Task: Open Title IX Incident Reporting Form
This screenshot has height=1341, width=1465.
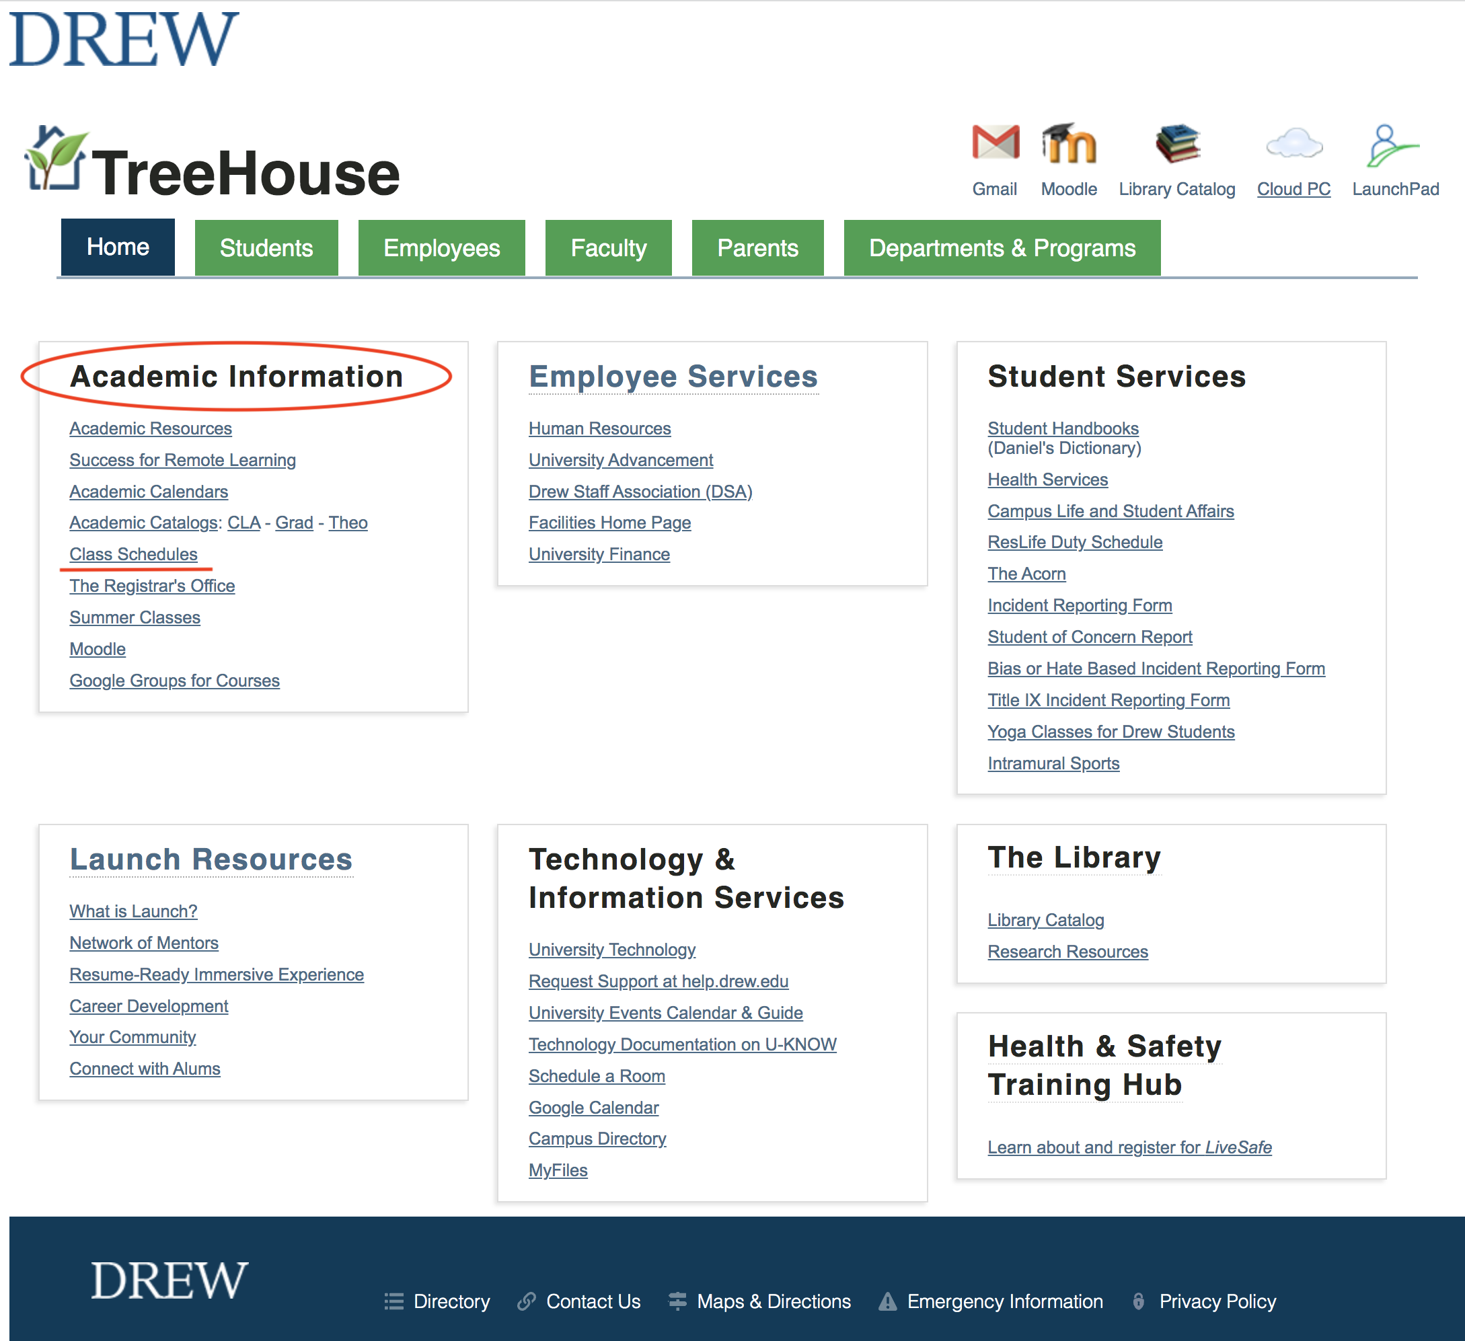Action: [1109, 700]
